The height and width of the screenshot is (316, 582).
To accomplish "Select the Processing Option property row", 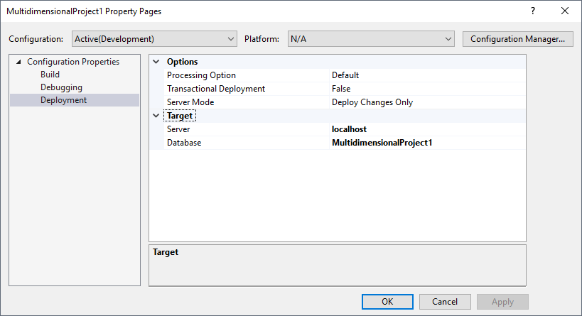I will coord(201,75).
